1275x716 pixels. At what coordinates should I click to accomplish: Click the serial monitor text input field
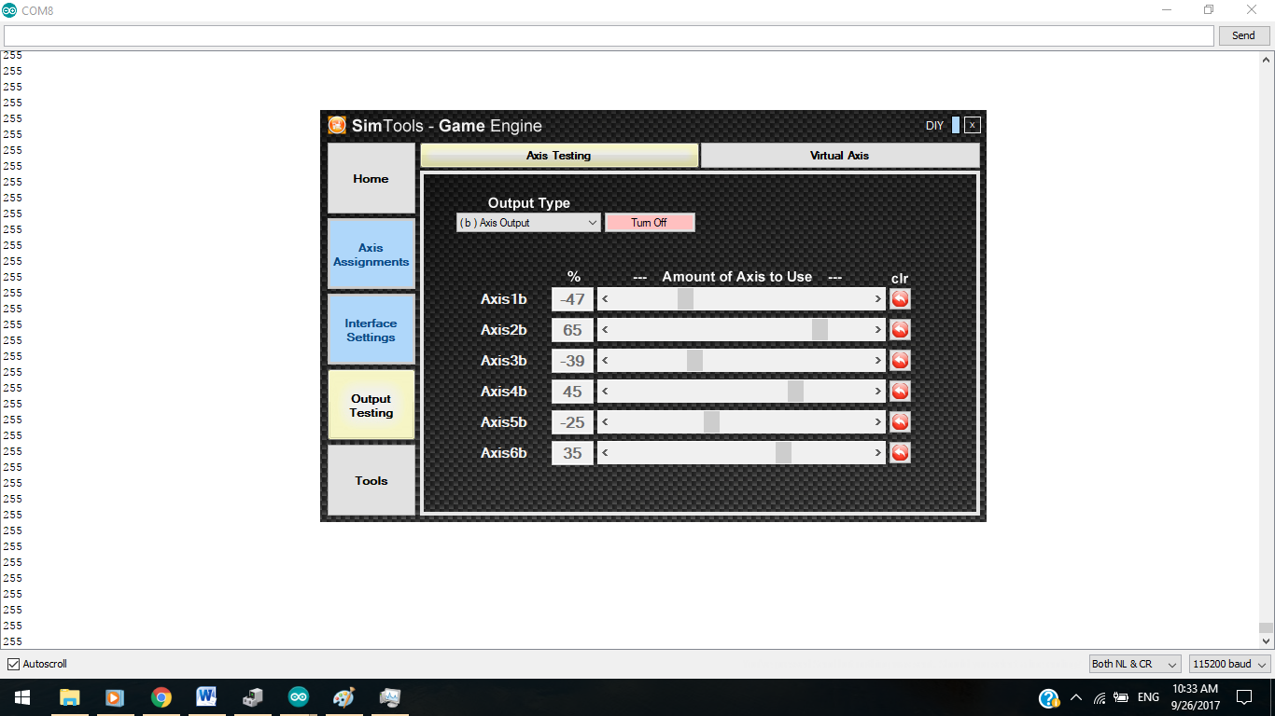point(609,35)
